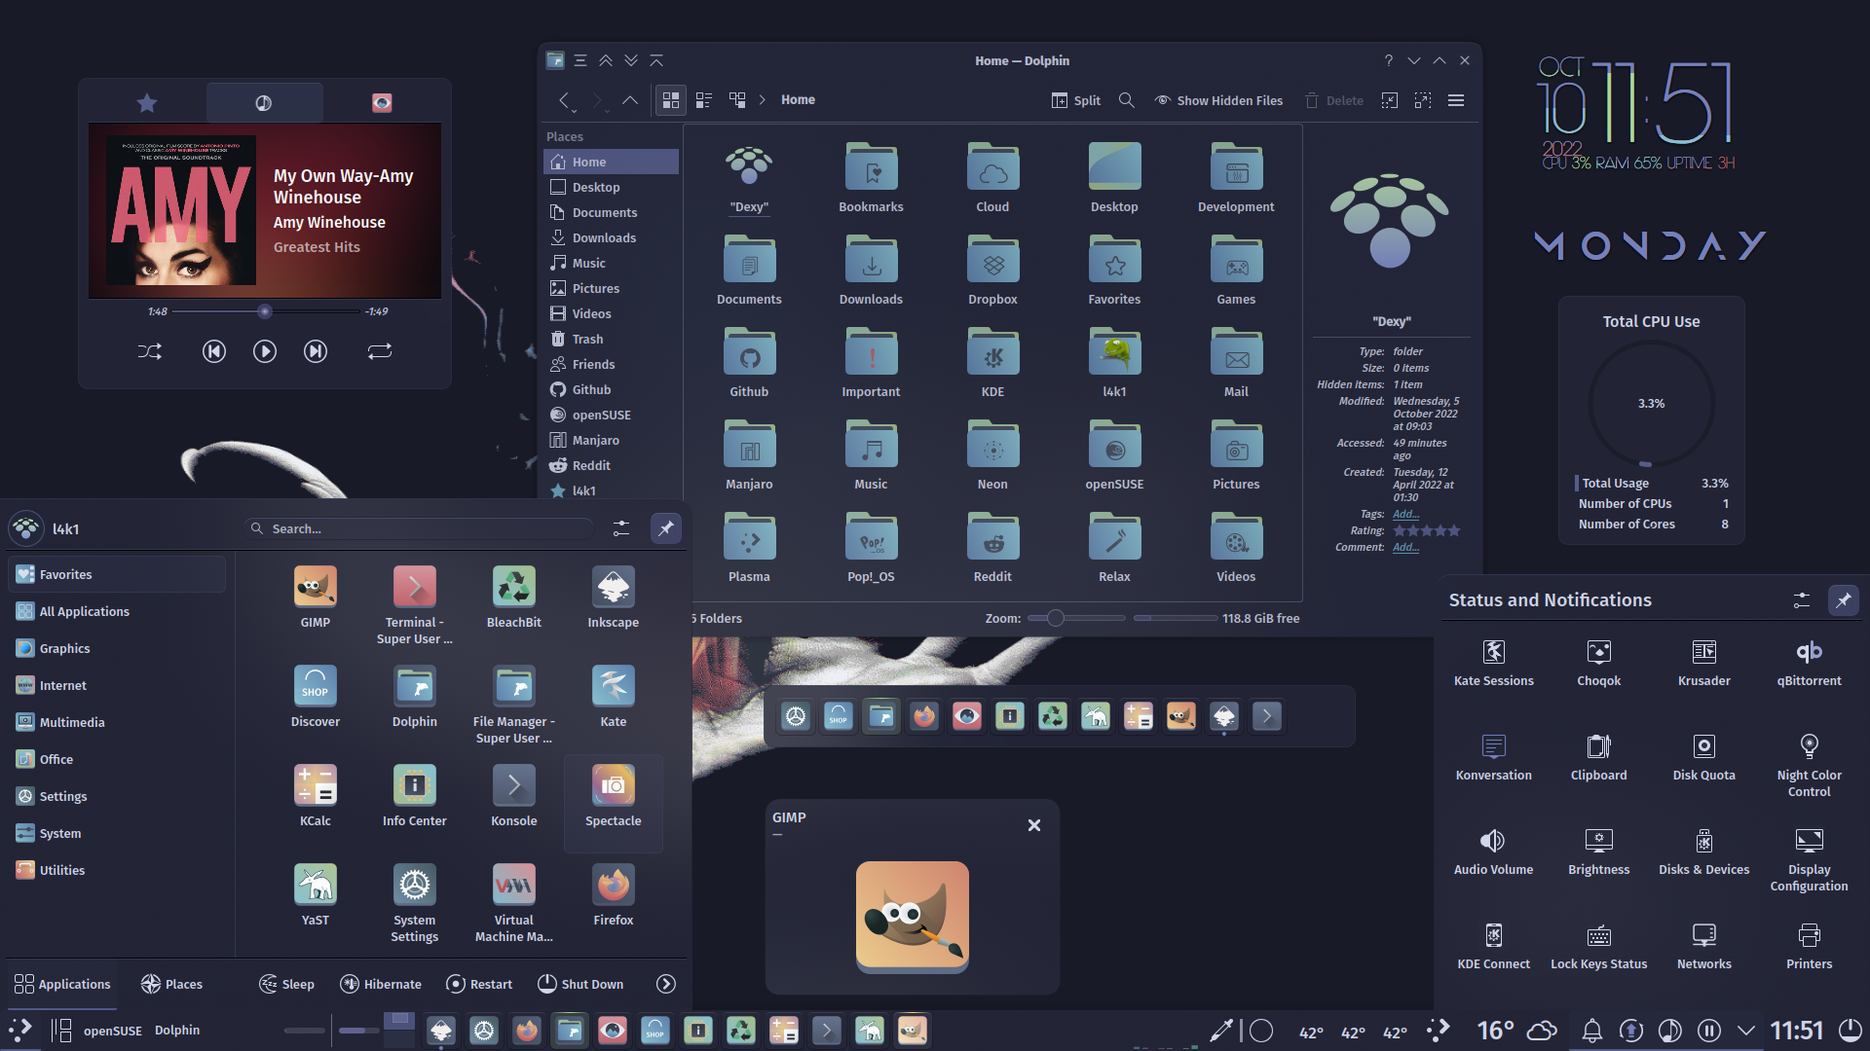
Task: Launch Inkscape from launcher favorites
Action: pos(614,598)
